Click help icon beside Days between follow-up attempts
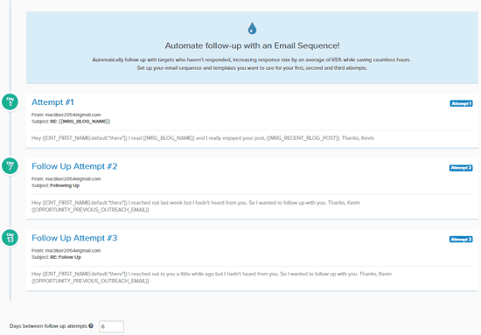This screenshot has height=335, width=481. pos(91,325)
